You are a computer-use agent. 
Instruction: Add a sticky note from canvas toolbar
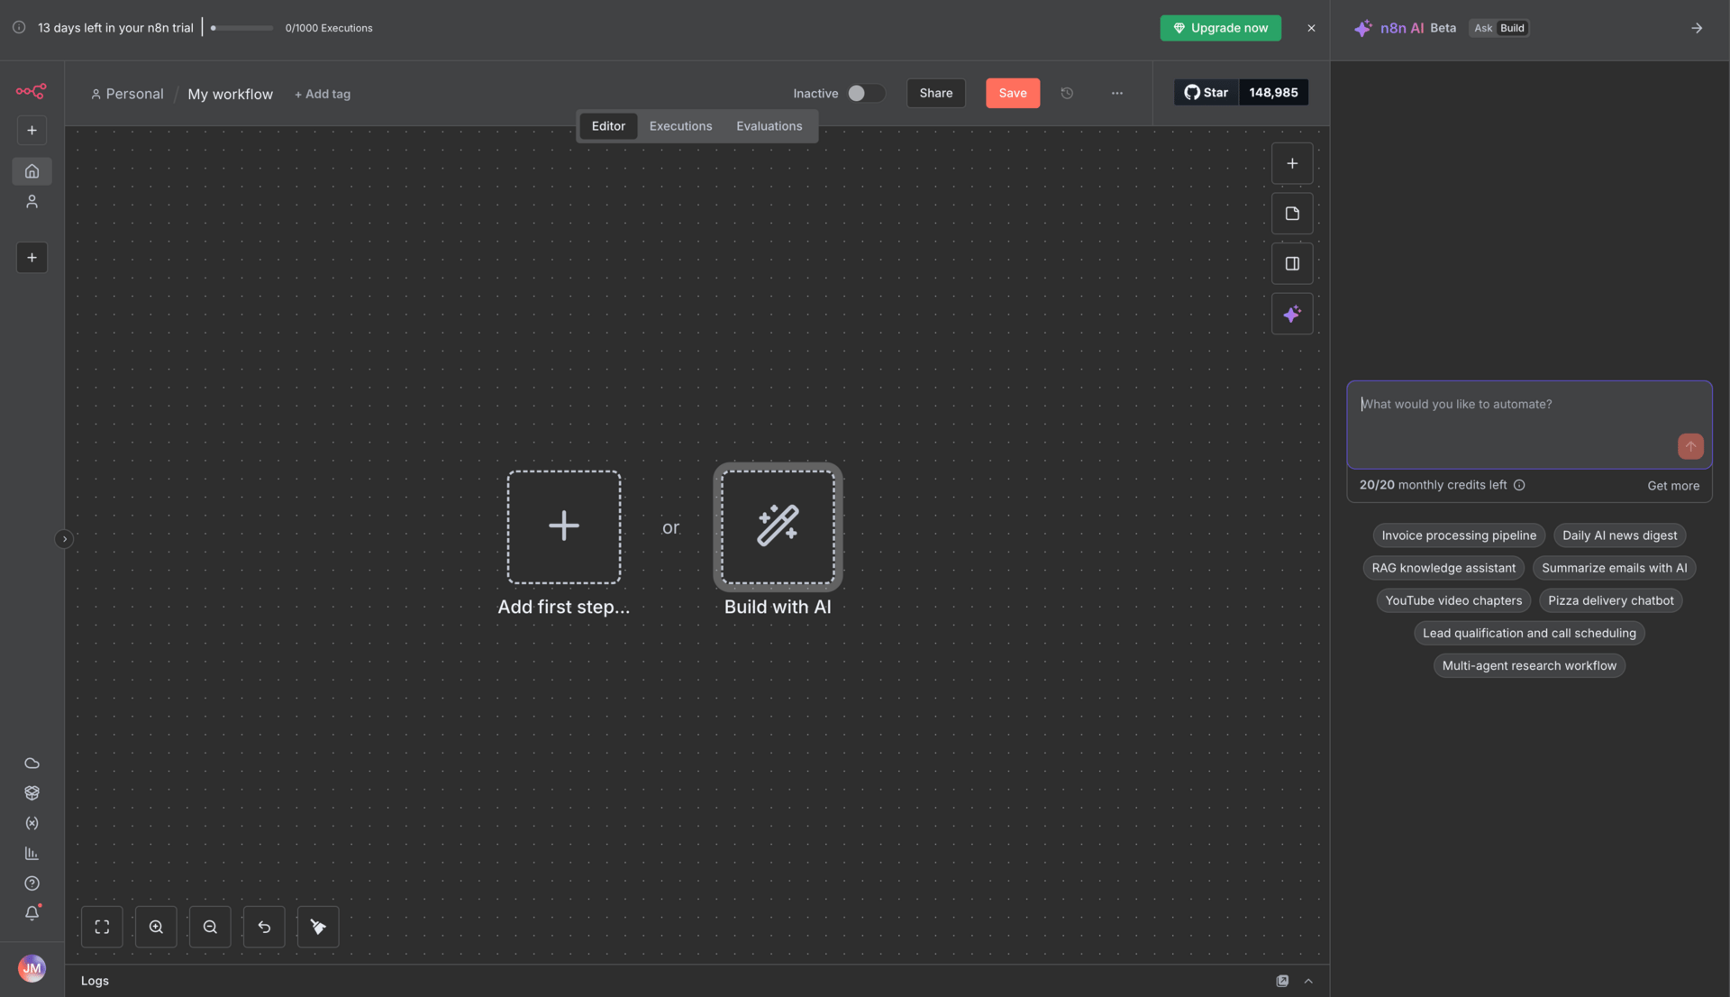point(1292,214)
